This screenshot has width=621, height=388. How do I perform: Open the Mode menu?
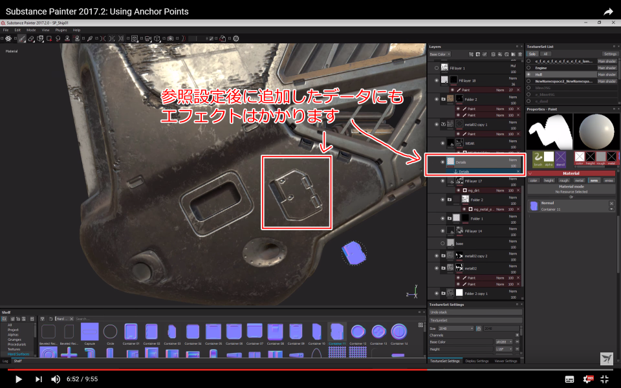(31, 30)
